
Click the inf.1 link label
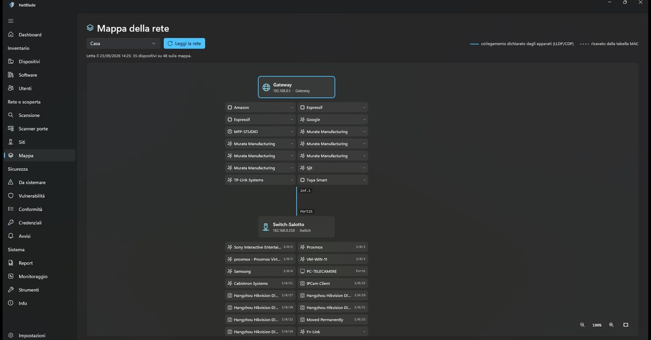[x=305, y=191]
